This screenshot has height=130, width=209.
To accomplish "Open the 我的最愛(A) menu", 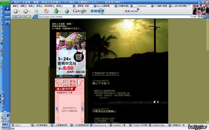I will (49, 6).
